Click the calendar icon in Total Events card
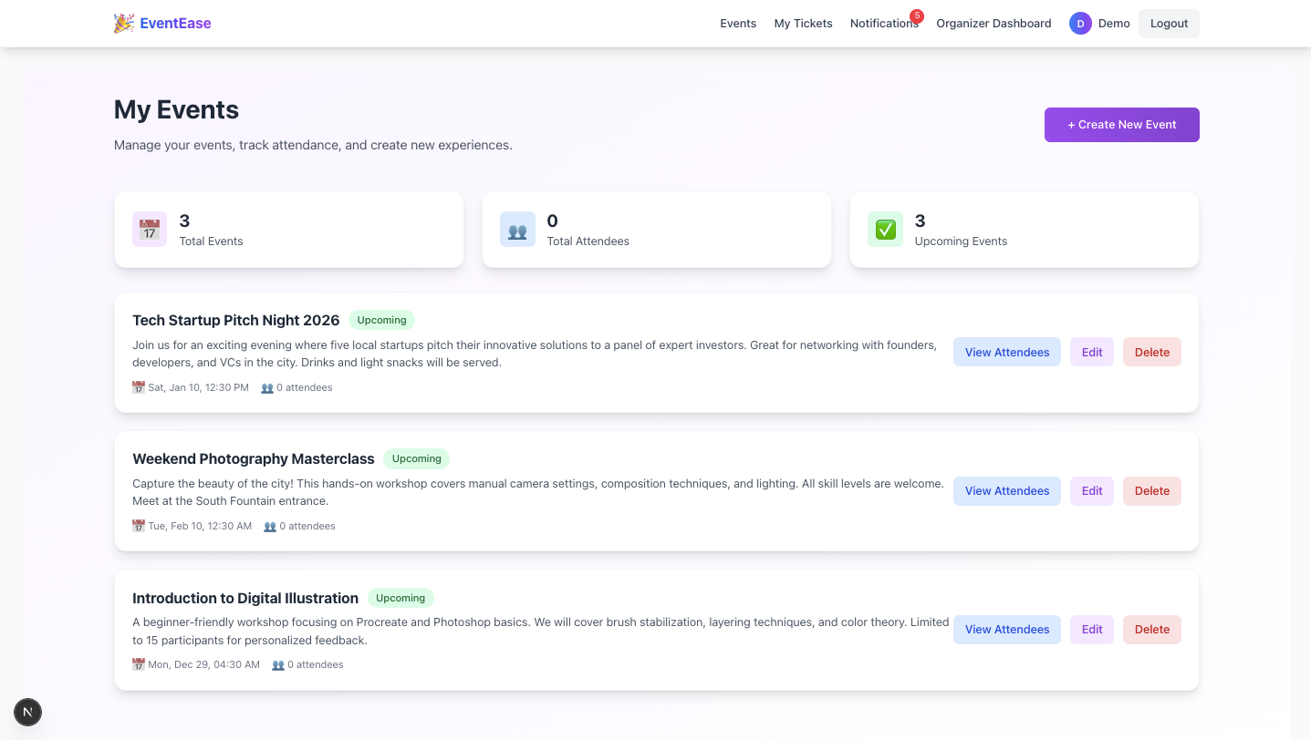This screenshot has width=1311, height=740. pyautogui.click(x=150, y=230)
